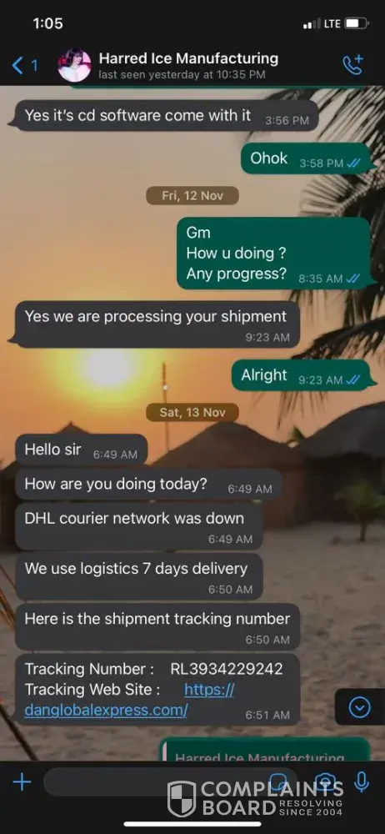The image size is (385, 834).
Task: Tap the plus attachment icon
Action: pos(22,782)
